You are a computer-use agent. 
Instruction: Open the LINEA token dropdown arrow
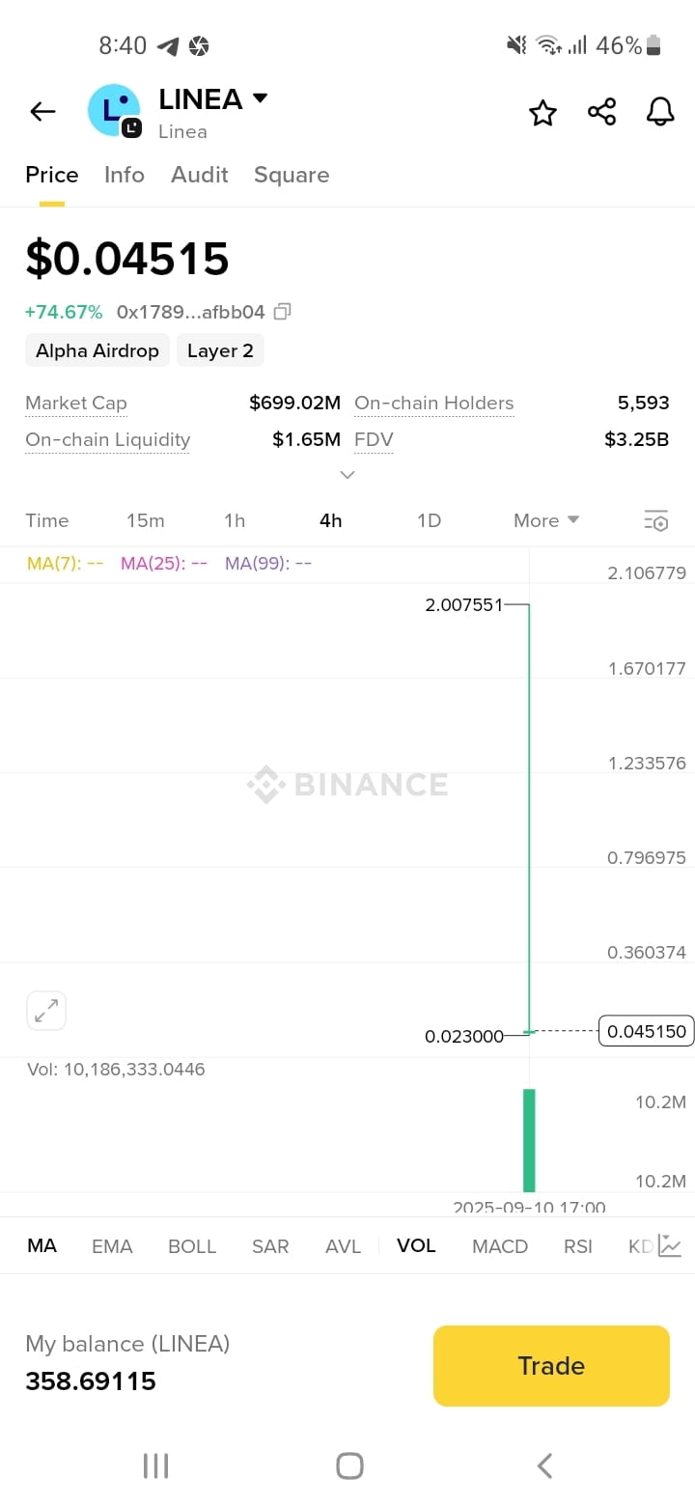click(x=260, y=98)
